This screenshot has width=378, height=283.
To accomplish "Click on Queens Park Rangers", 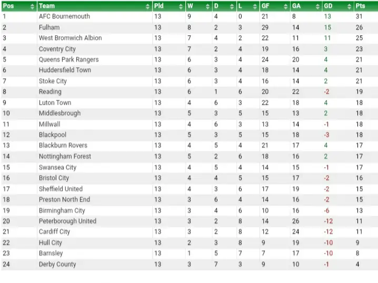I will click(69, 59).
